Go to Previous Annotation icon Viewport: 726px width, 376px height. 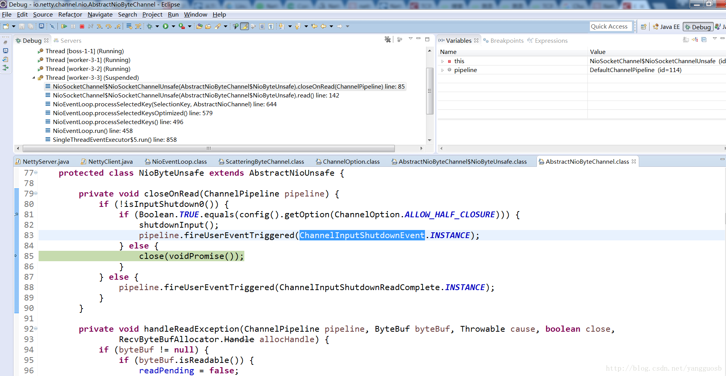click(298, 26)
